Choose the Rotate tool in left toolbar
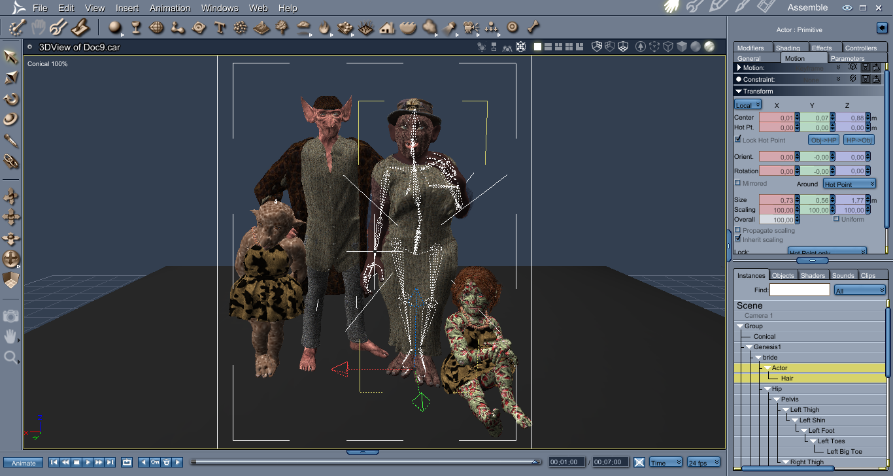Screen dimensions: 893x476 click(11, 99)
